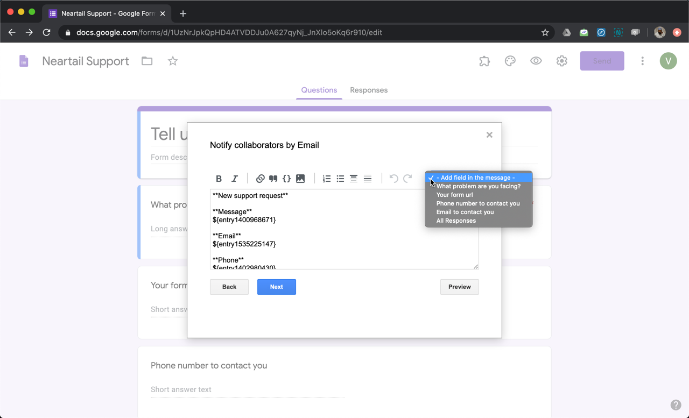Screen dimensions: 689x418
Task: Redo the edit in editor
Action: (407, 179)
